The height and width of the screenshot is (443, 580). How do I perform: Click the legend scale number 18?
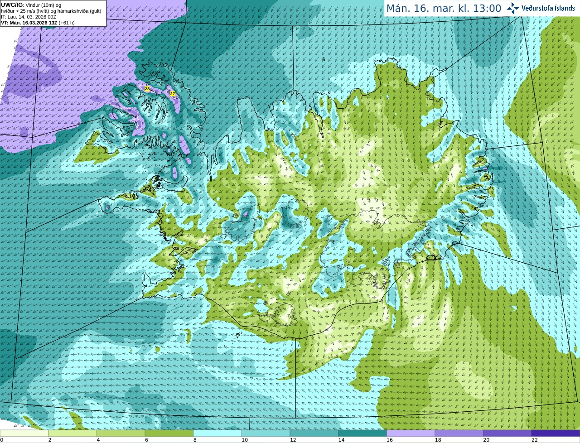pos(438,440)
